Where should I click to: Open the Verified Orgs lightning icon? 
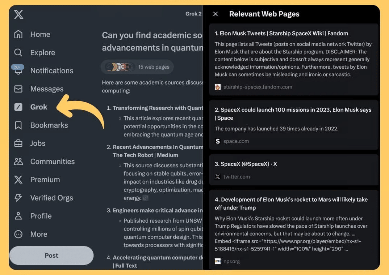[18, 198]
